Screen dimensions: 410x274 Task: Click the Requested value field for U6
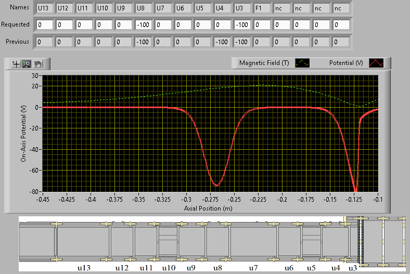[183, 25]
